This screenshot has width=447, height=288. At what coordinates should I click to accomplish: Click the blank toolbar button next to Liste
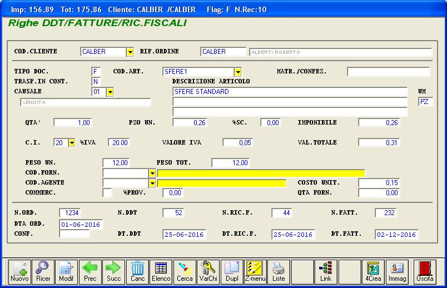click(x=302, y=272)
